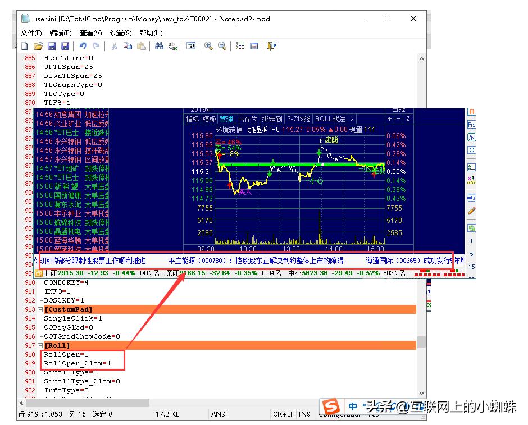528x425 pixels.
Task: Click the New file toolbar icon
Action: (x=25, y=46)
